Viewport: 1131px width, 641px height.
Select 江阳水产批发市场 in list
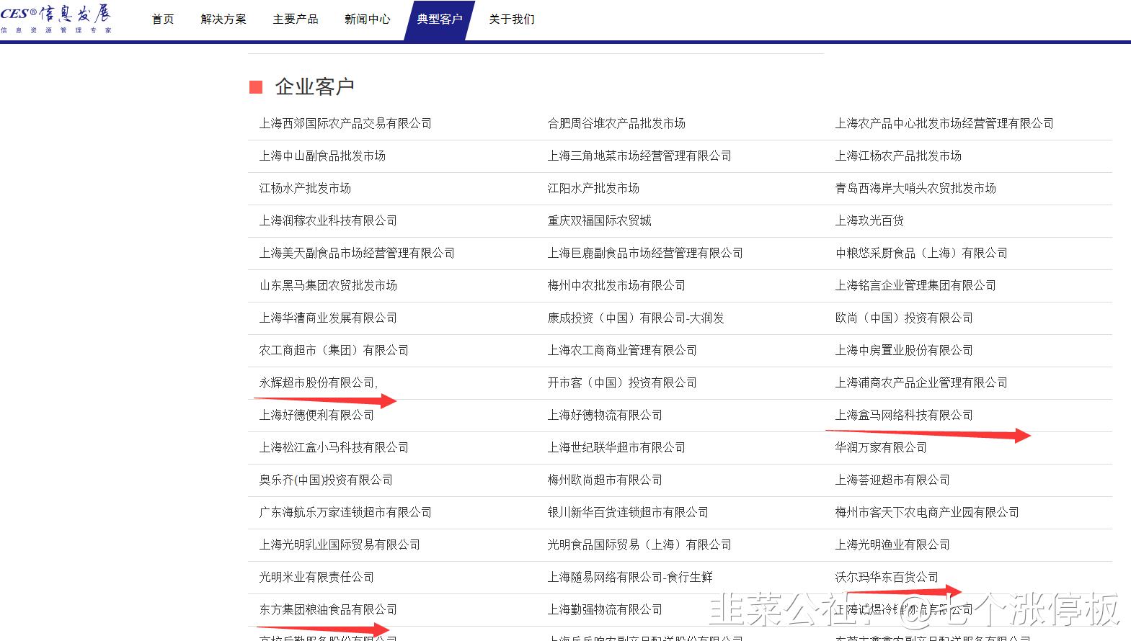click(593, 189)
